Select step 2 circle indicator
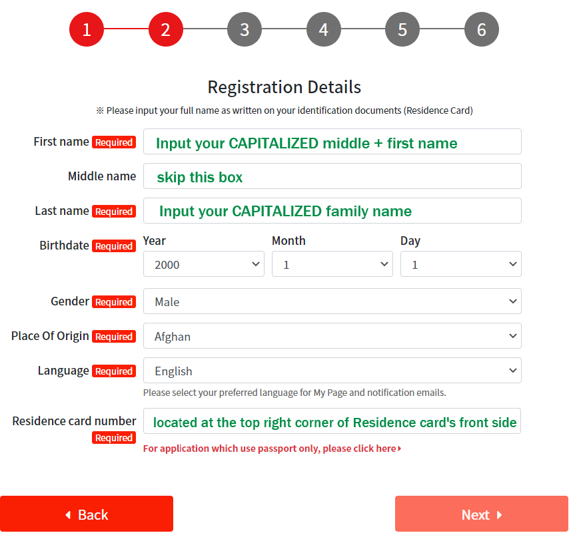The image size is (573, 537). coord(165,29)
